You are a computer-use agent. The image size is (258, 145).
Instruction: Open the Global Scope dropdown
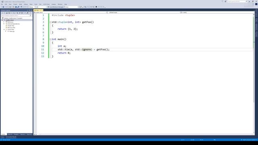[144, 12]
